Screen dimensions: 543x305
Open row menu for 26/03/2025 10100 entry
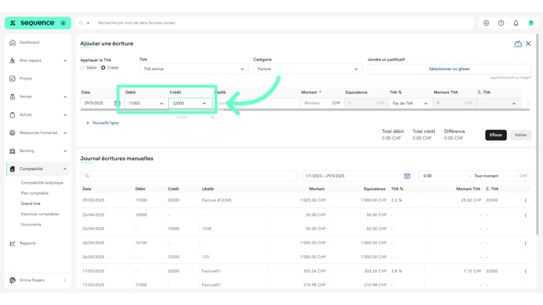point(526,244)
